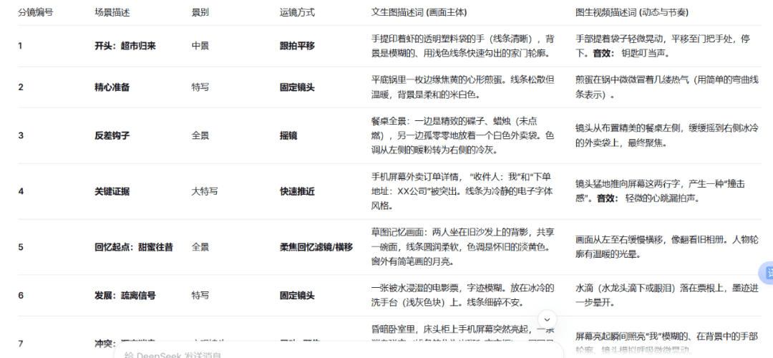Click the 摇镜 camera movement cell
Screen dimensions: 773x358
coord(288,135)
